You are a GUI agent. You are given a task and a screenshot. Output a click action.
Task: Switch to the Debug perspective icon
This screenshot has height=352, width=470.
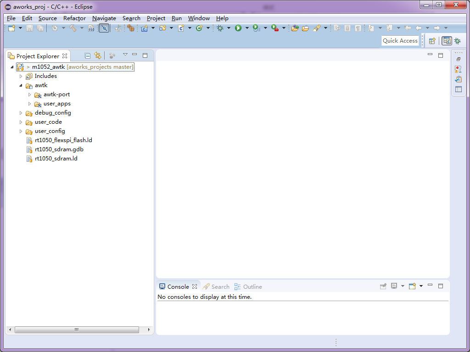coord(458,41)
